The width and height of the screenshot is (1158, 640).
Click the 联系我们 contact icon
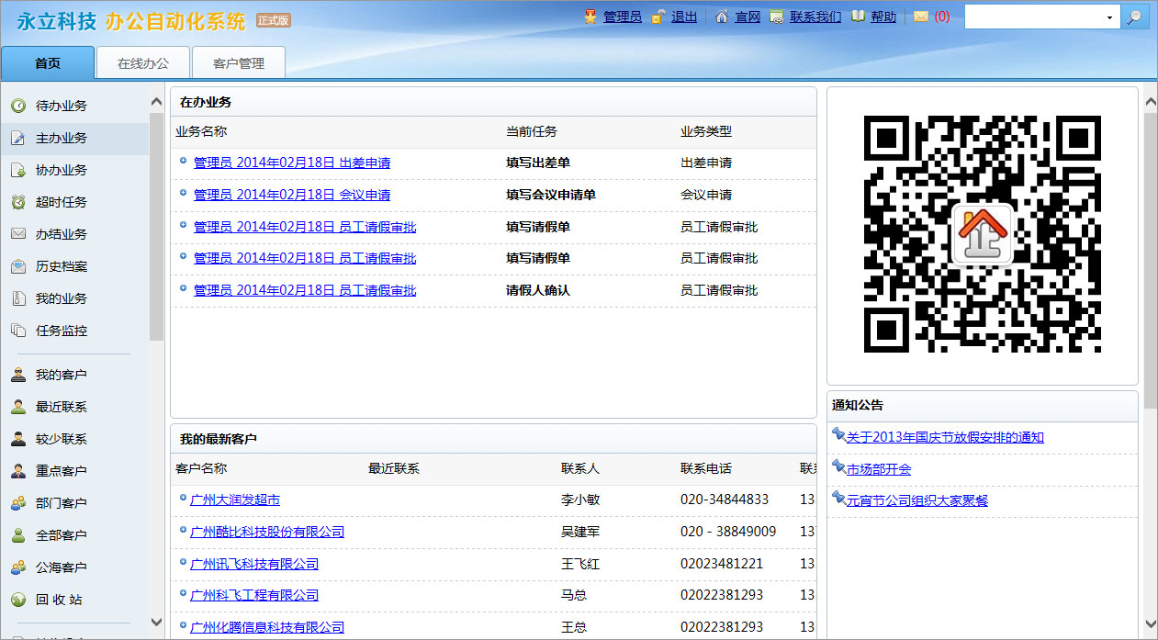777,17
